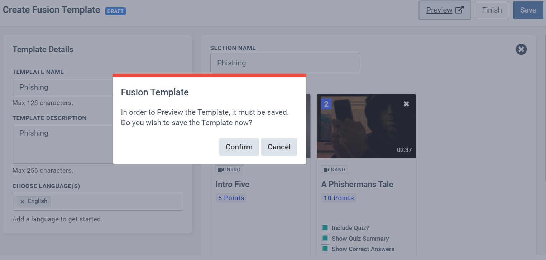Image resolution: width=546 pixels, height=260 pixels.
Task: Remove English language with the x icon
Action: coord(22,201)
